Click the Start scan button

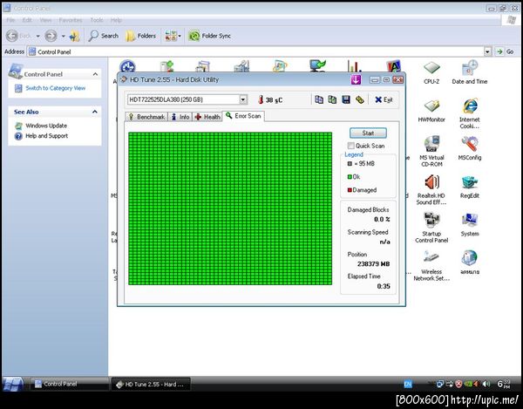(x=368, y=133)
